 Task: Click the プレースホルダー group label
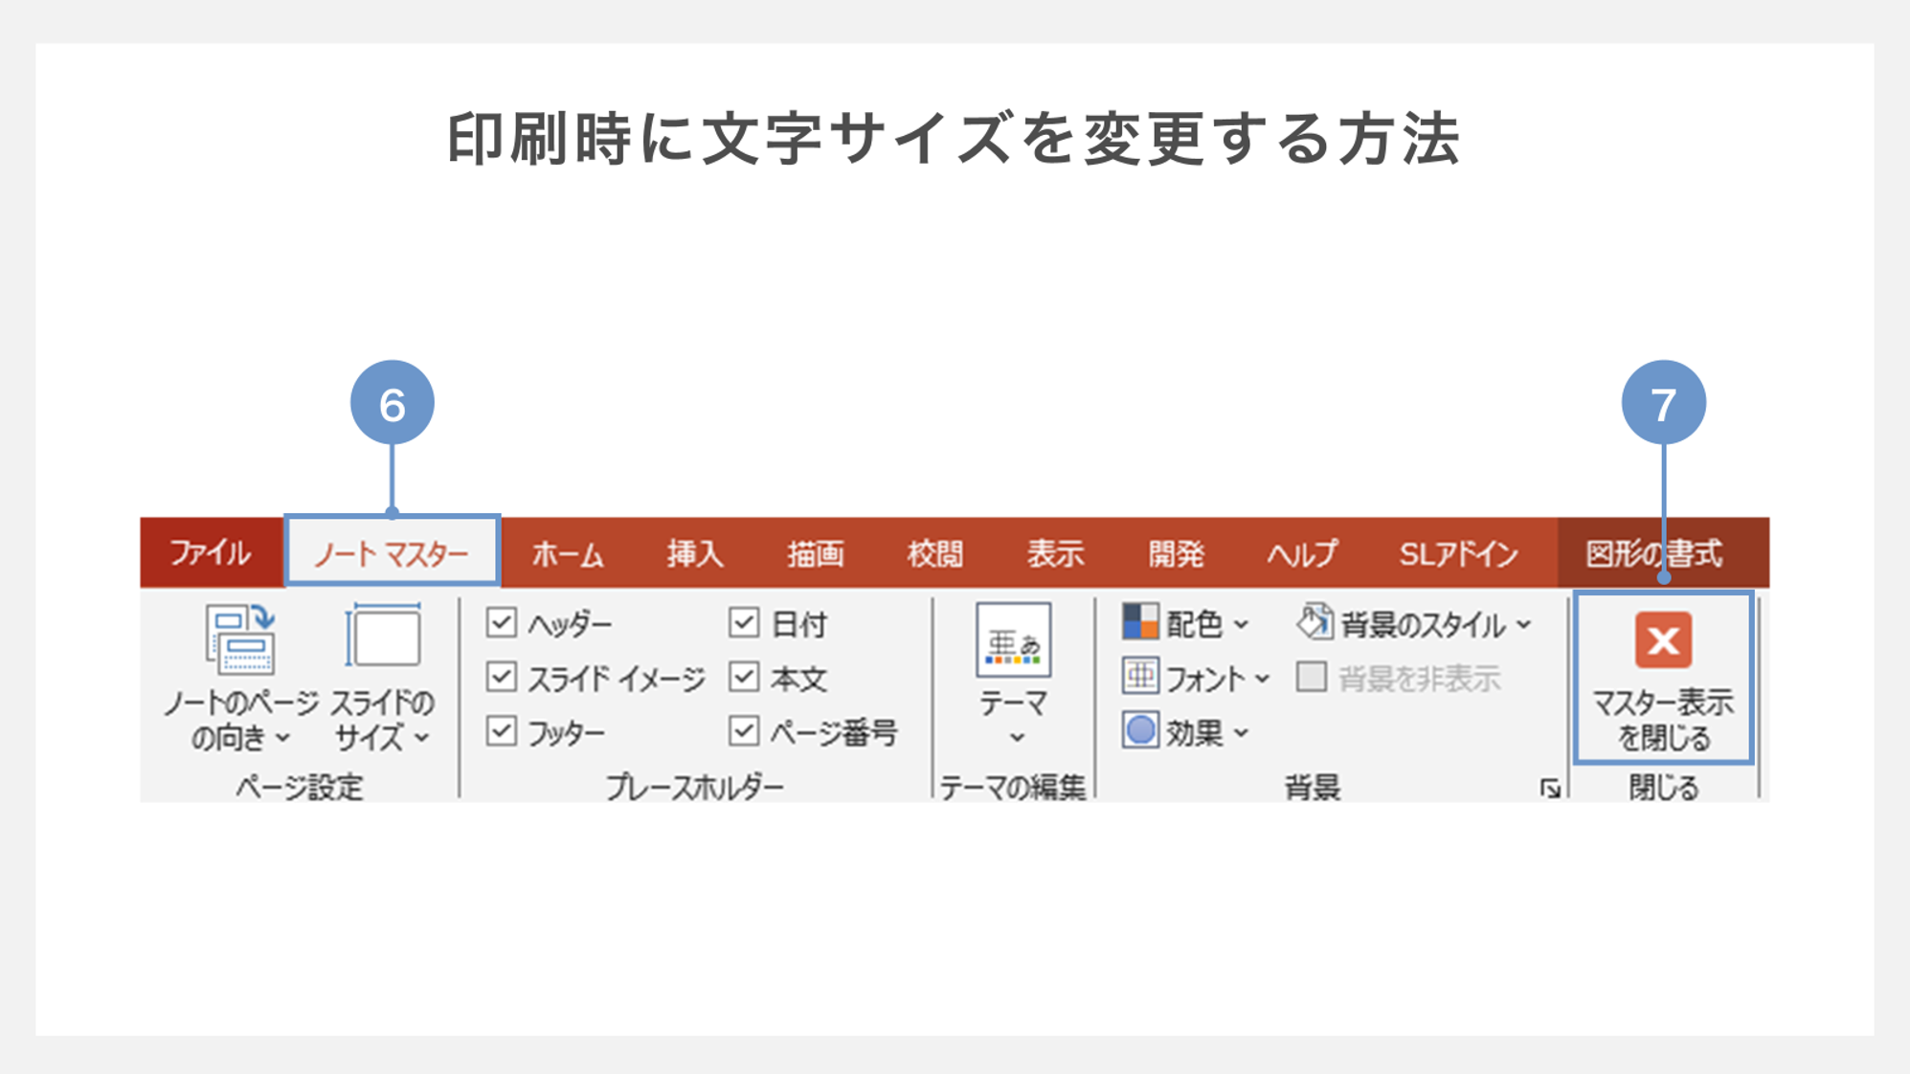click(x=695, y=788)
